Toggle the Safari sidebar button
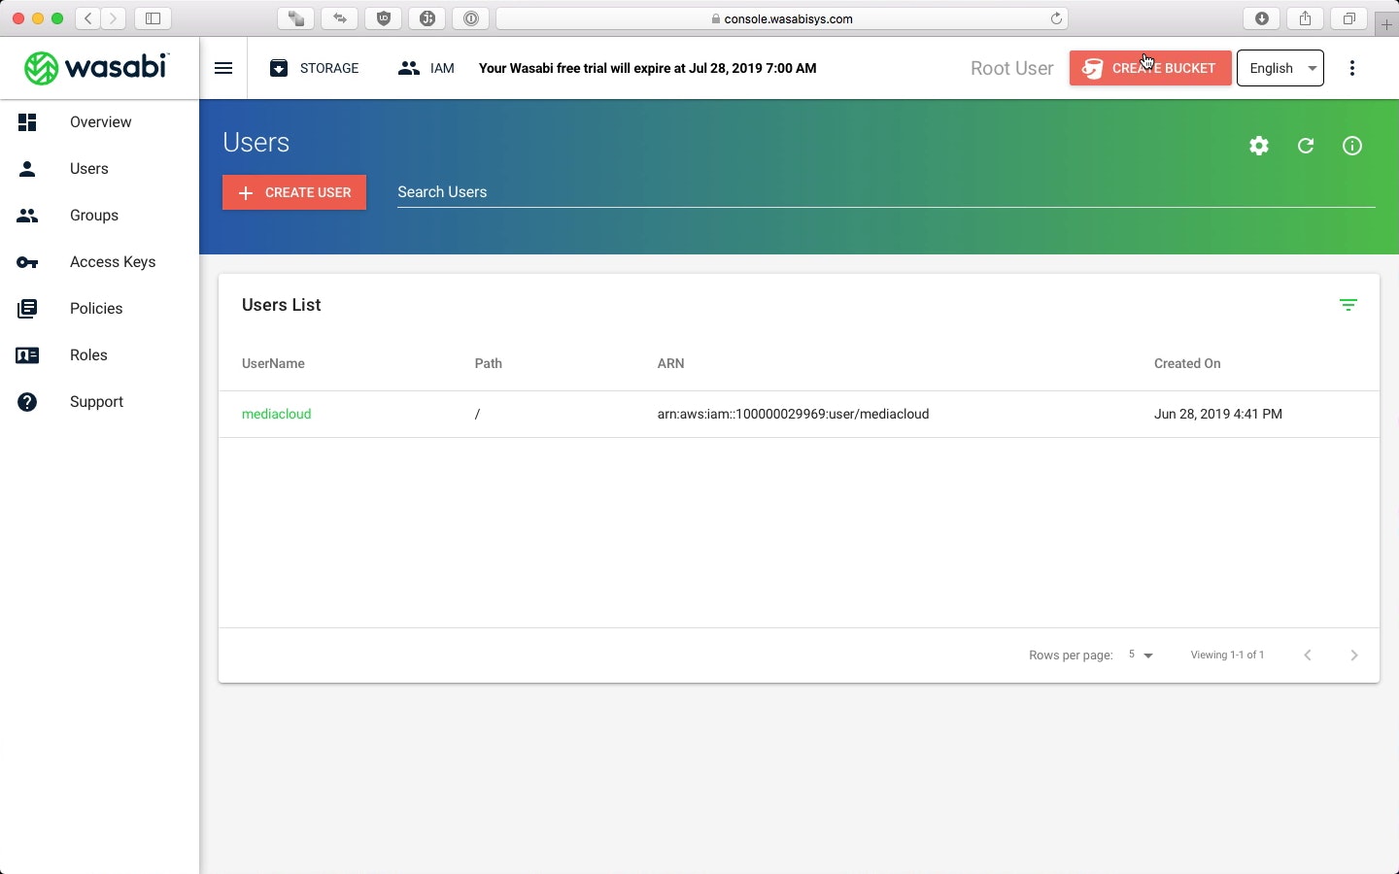1399x874 pixels. (x=153, y=18)
